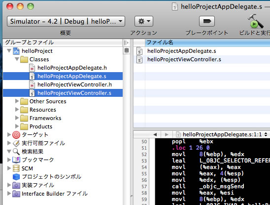The width and height of the screenshot is (270, 205).
Task: Click the helloProjectViewController.s file icon in tree
Action: click(32, 93)
